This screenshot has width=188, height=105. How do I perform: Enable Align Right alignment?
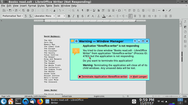(140, 16)
